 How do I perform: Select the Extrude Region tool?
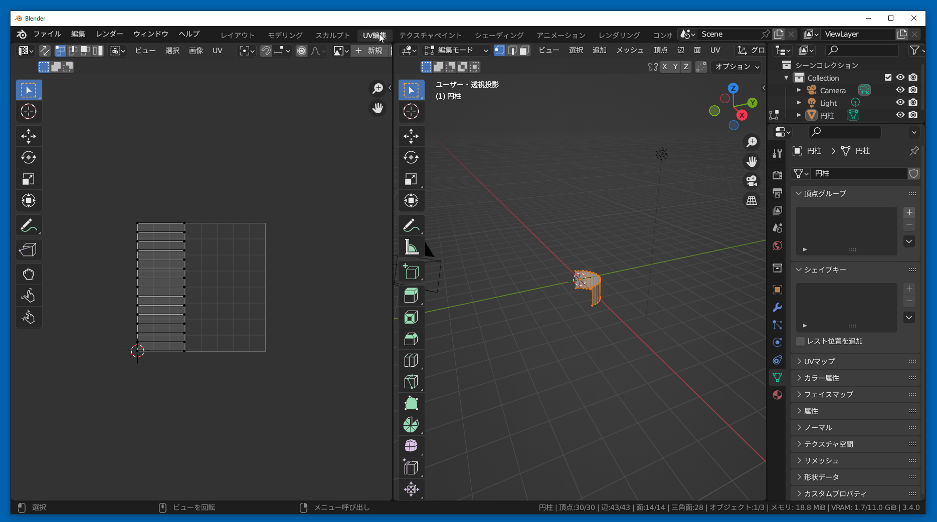coord(411,296)
